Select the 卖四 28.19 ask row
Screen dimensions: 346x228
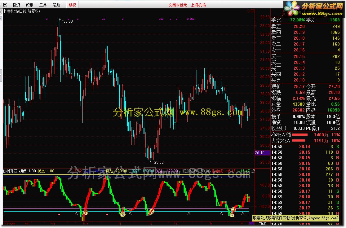click(305, 33)
